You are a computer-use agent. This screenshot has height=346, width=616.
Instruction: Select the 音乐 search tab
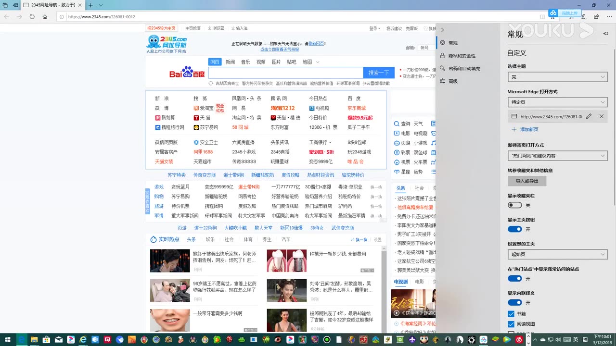tap(245, 62)
